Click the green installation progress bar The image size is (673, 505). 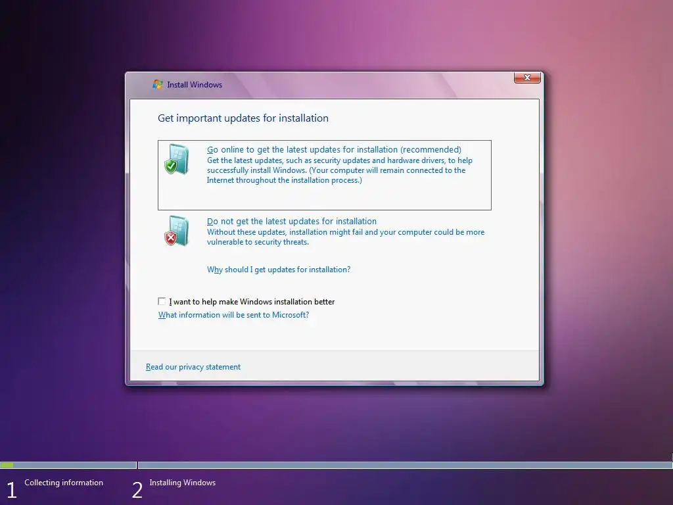click(7, 465)
